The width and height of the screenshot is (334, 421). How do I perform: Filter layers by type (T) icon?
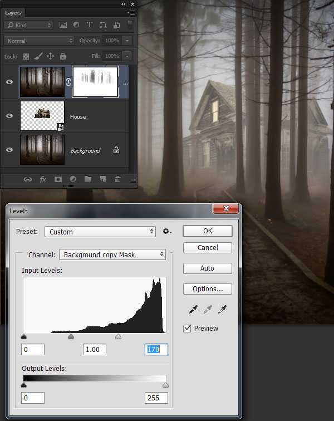pos(90,25)
